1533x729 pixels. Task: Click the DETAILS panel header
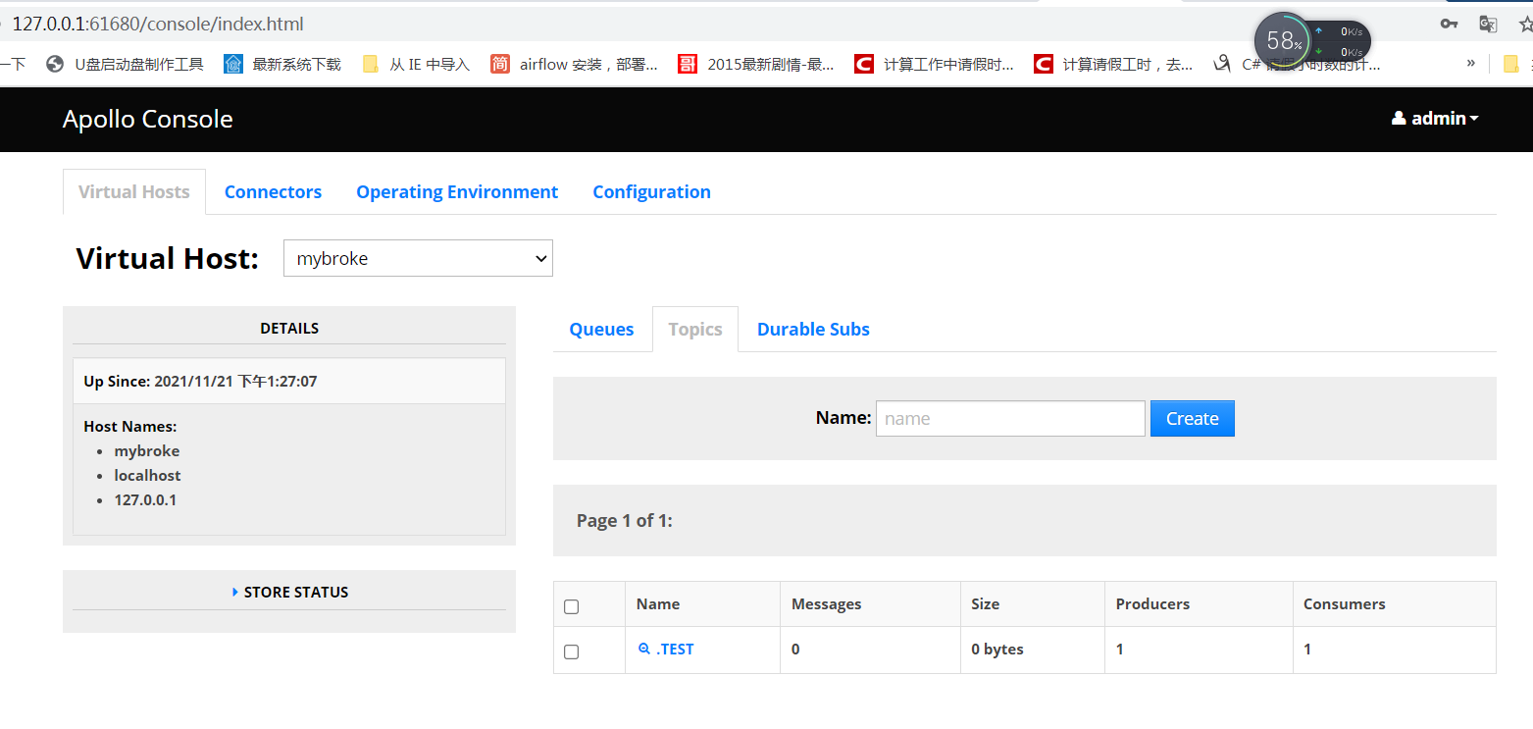(x=289, y=329)
